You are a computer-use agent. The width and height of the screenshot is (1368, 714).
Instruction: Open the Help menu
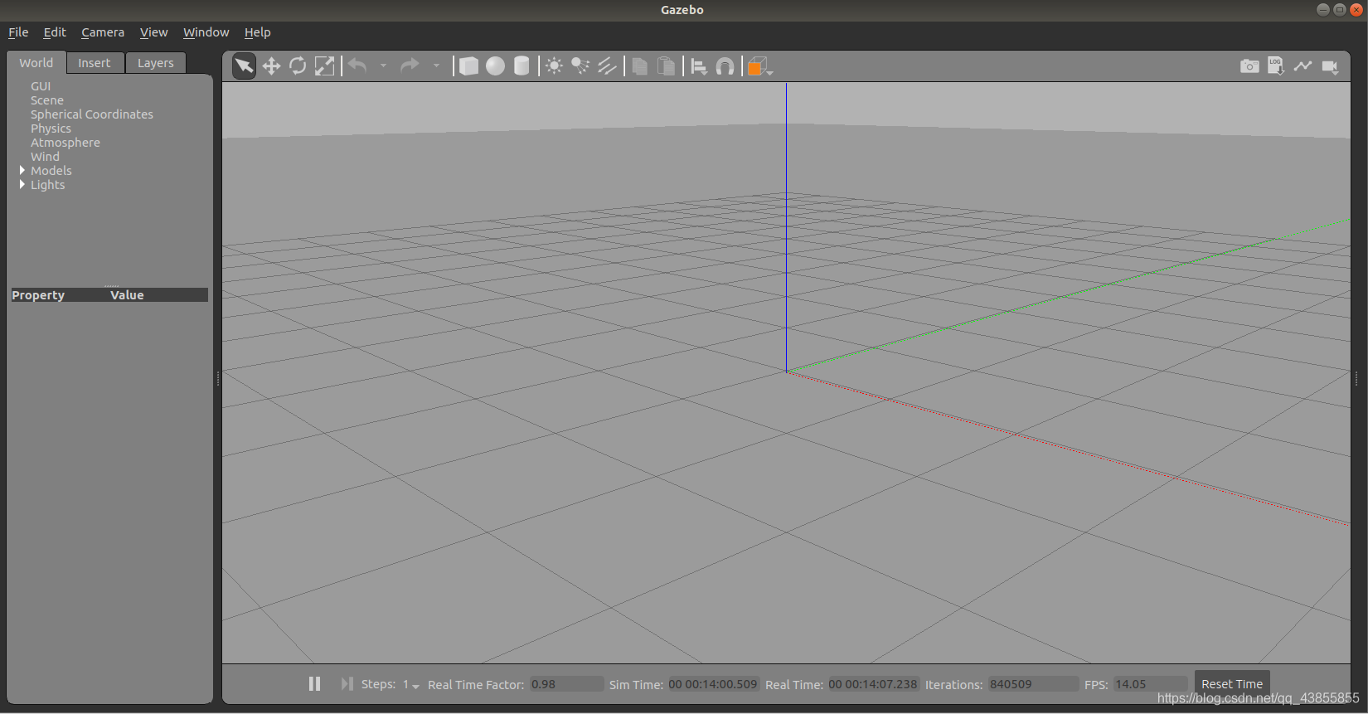257,32
